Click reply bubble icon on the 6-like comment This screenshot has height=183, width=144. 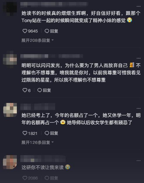click(x=39, y=90)
